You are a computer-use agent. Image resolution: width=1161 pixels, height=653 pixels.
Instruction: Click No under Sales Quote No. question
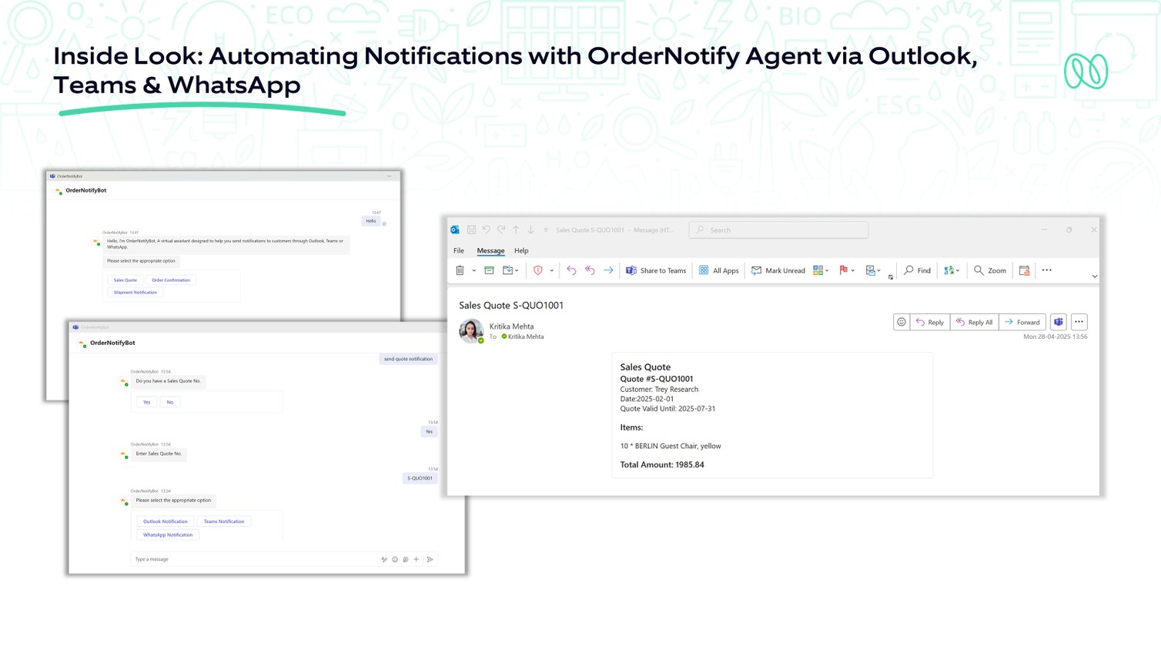[x=170, y=402]
